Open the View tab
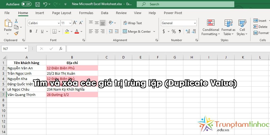Viewport: 270px width, 135px height. (x=138, y=13)
